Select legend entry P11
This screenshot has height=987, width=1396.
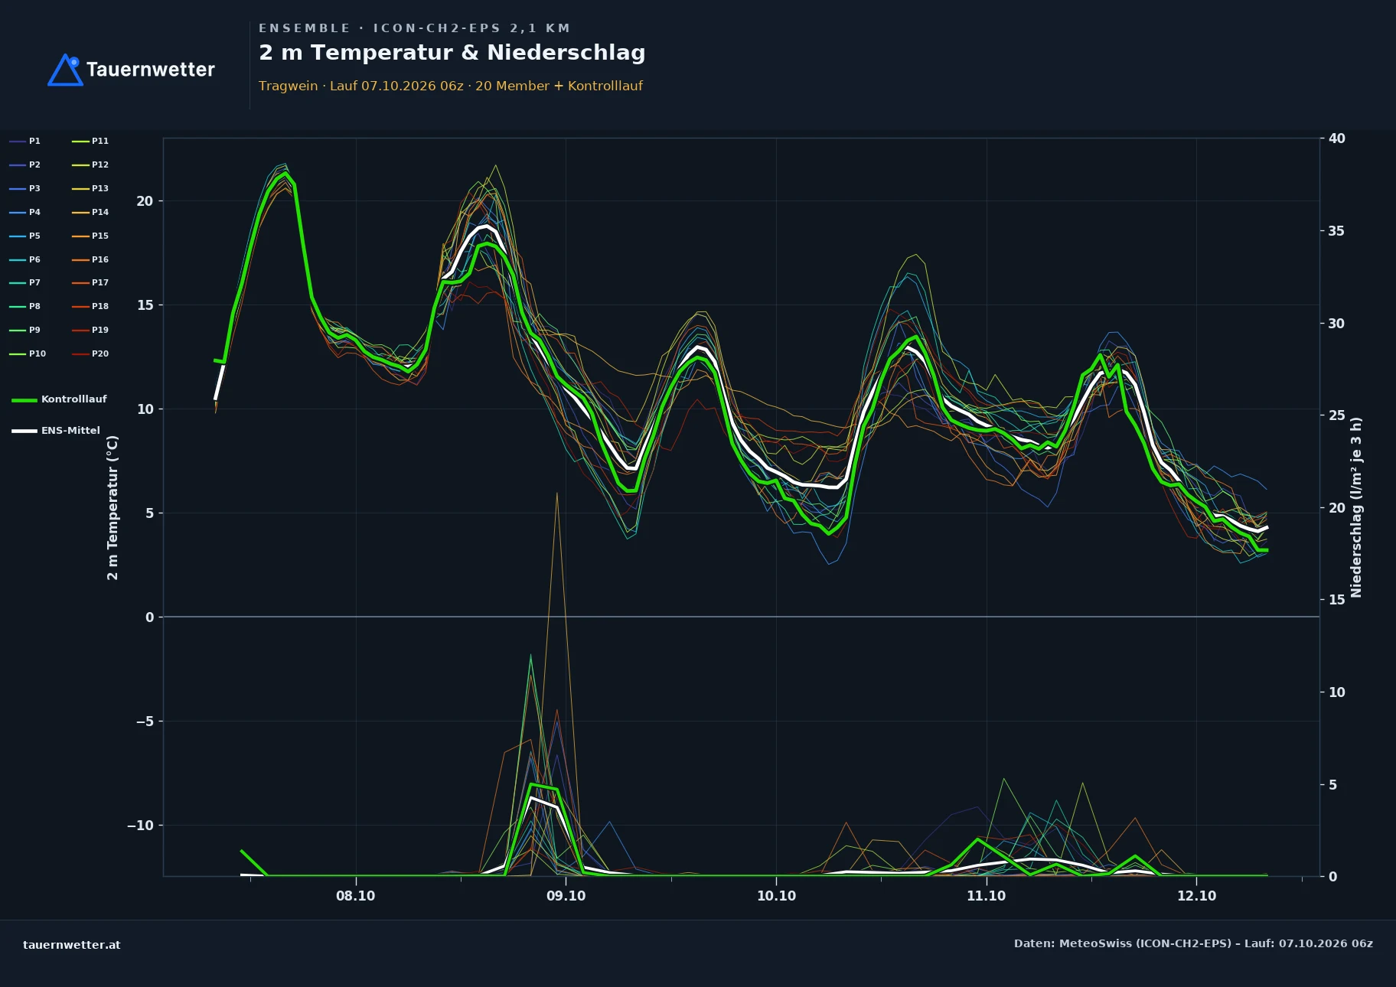tap(90, 141)
